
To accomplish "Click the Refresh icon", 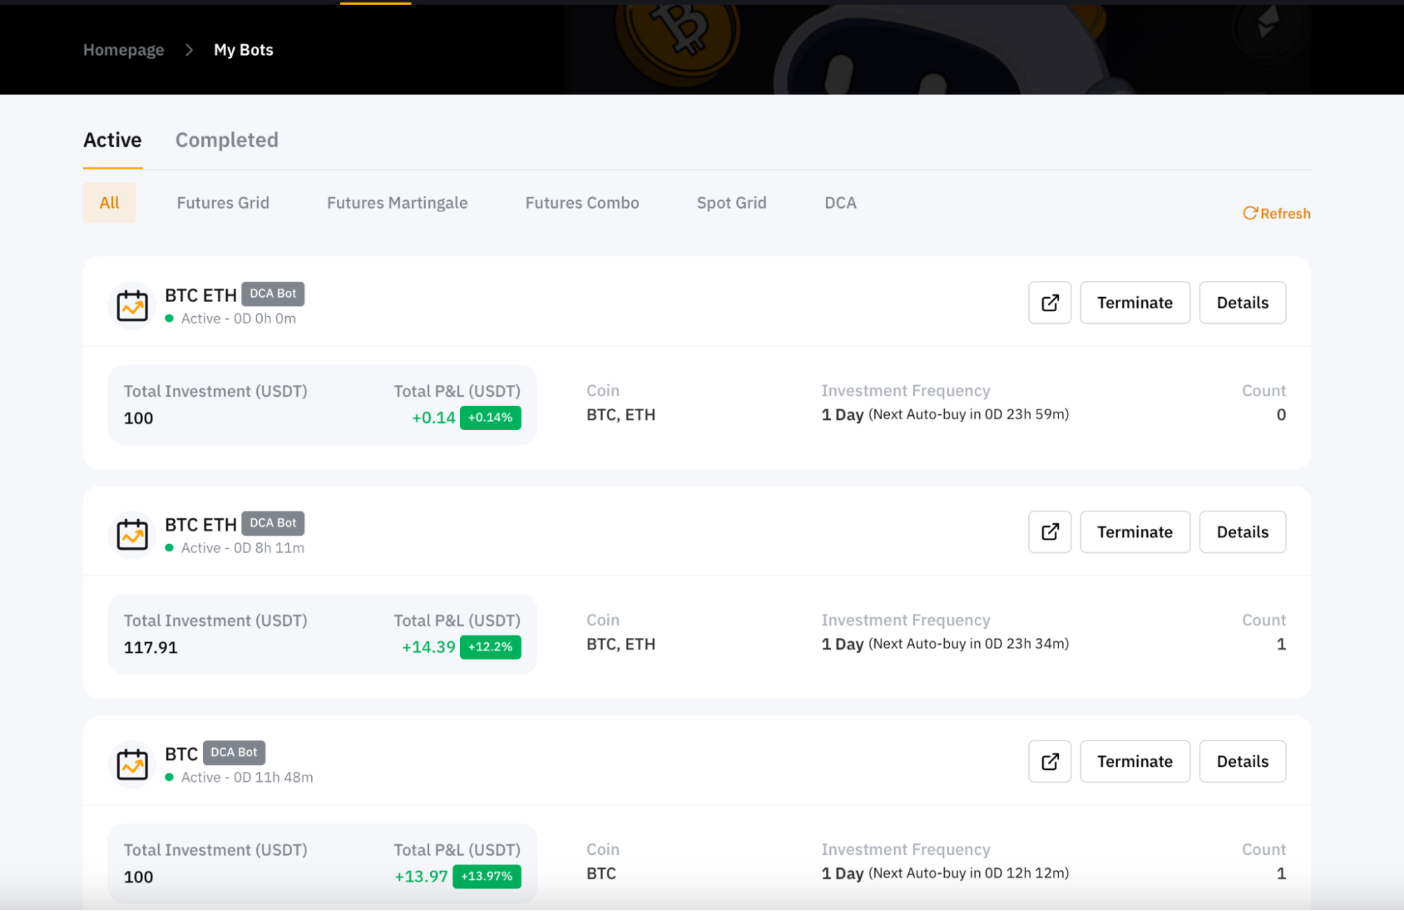I will (1249, 213).
